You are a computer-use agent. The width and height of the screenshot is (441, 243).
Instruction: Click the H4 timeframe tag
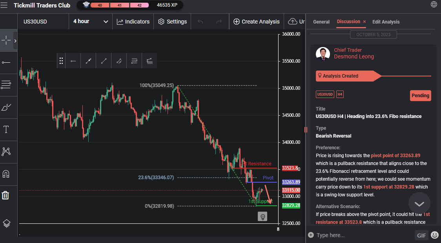[340, 94]
